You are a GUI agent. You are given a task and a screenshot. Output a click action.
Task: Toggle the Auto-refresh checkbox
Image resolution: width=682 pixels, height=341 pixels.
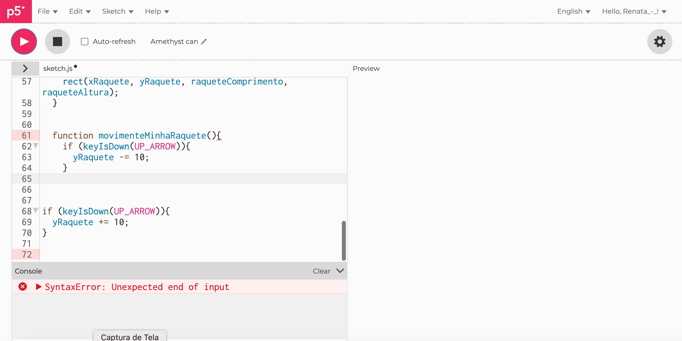click(x=85, y=42)
